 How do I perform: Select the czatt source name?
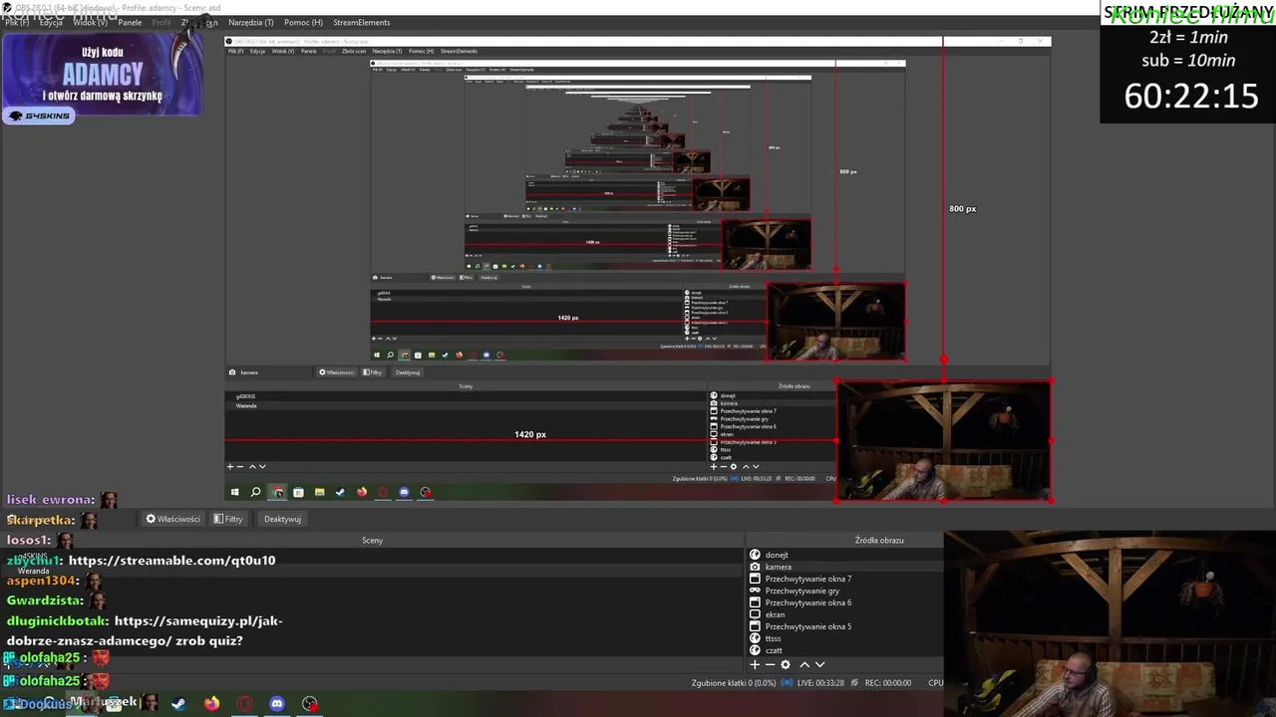775,650
